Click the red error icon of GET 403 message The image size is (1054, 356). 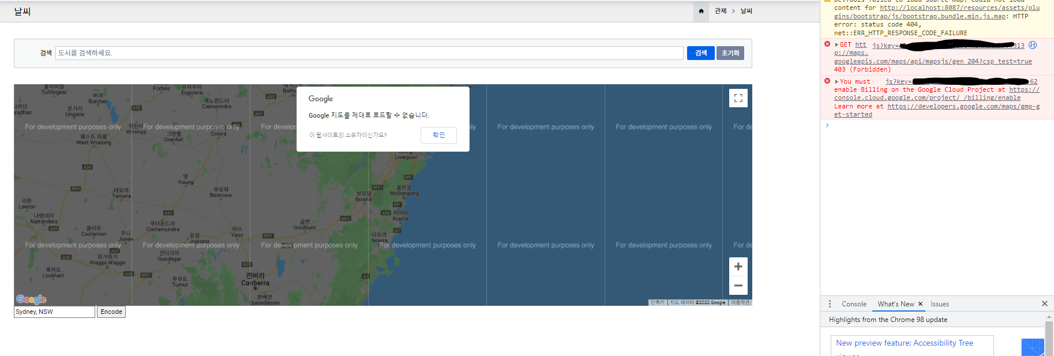tap(827, 44)
